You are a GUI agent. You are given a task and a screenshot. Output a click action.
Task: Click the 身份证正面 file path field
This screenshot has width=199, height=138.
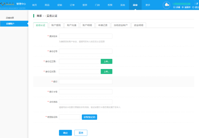pyautogui.click(x=80, y=61)
